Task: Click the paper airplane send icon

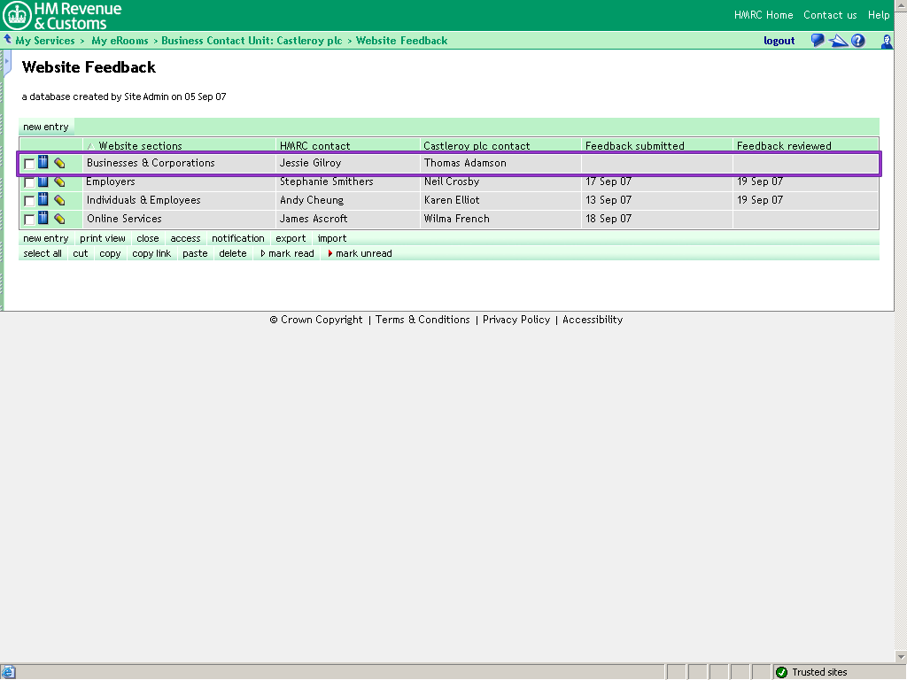Action: pos(838,41)
